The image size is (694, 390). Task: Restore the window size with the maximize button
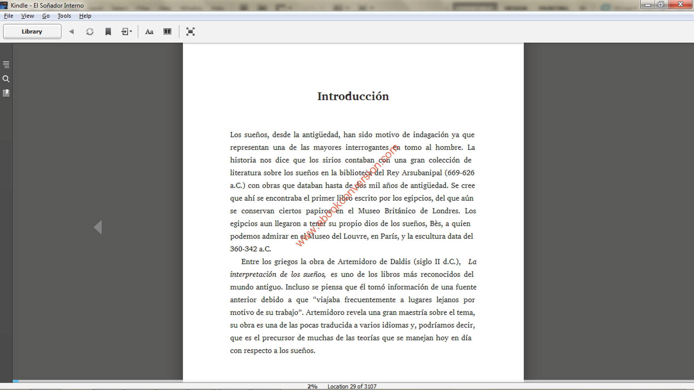click(661, 4)
